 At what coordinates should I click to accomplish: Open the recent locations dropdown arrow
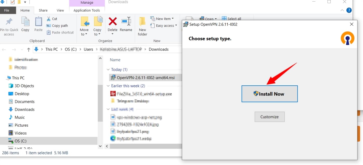(x=22, y=50)
